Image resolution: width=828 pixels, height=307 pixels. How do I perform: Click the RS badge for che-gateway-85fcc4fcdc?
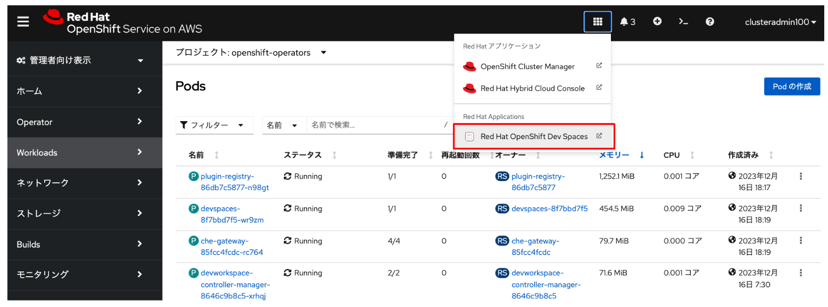pos(502,241)
